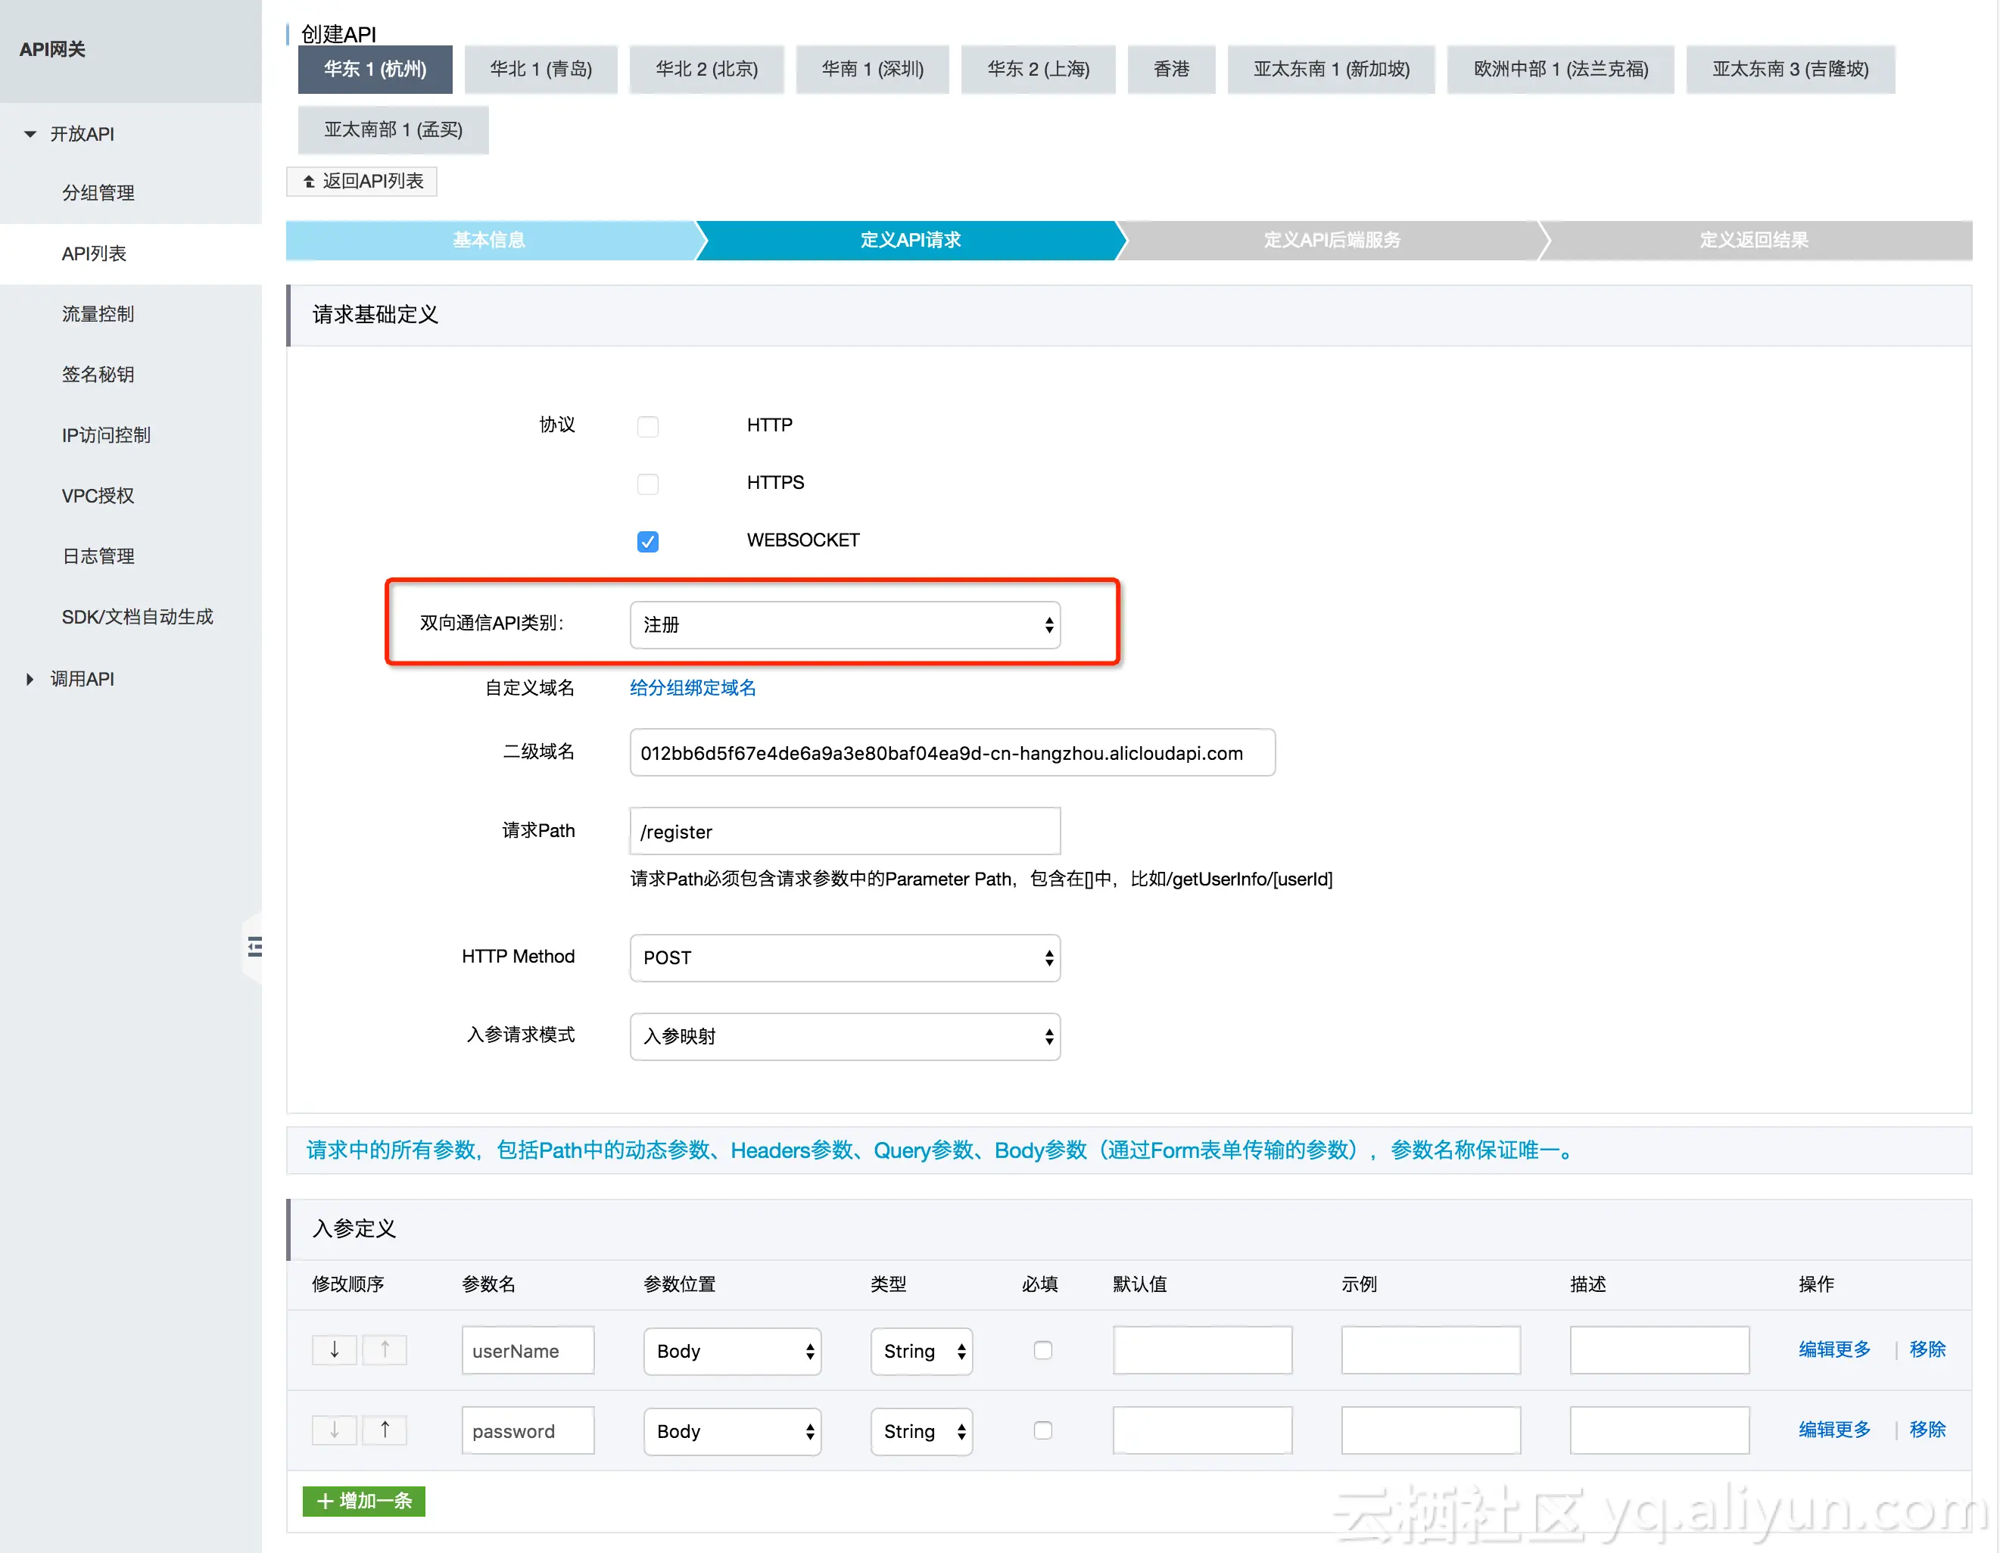Select 流量控制 in the sidebar
The width and height of the screenshot is (2000, 1553).
tap(97, 314)
